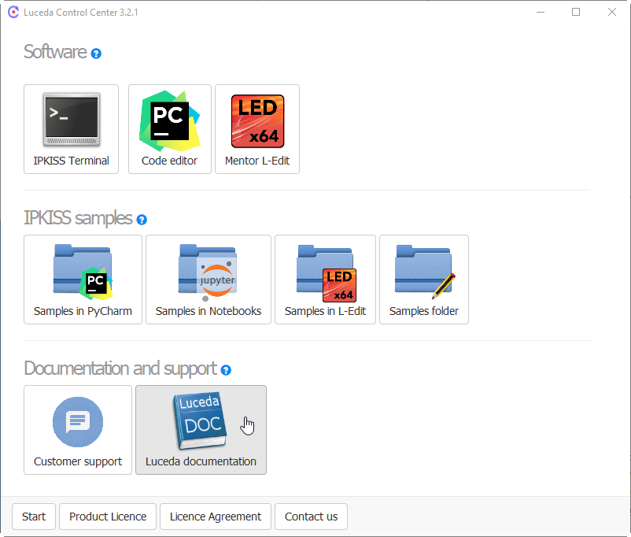The image size is (631, 537).
Task: Open Samples in PyCharm
Action: pos(83,280)
